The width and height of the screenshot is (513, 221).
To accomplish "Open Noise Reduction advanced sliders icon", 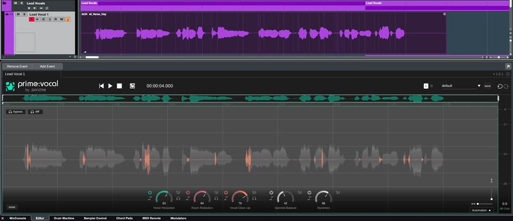I will click(x=179, y=192).
